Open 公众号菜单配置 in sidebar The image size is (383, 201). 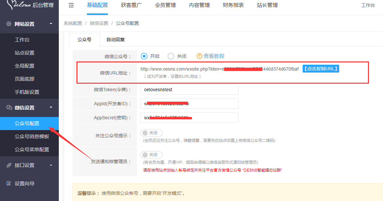coord(32,149)
